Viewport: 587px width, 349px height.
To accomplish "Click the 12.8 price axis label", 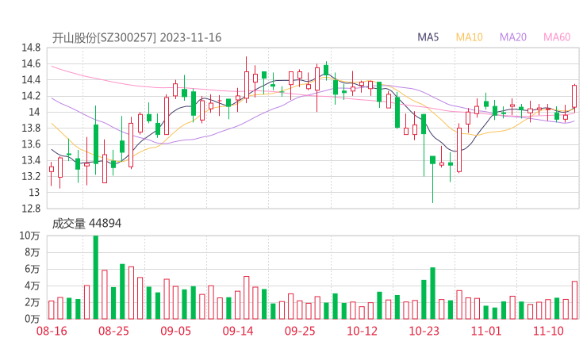I will [31, 209].
